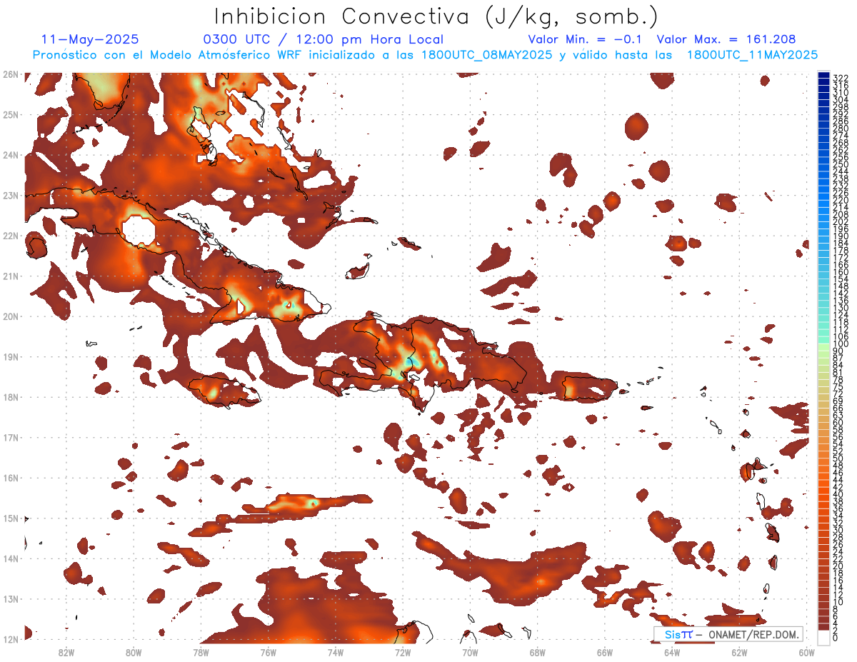Click the '14N' latitude label
This screenshot has width=857, height=662.
click(x=10, y=558)
